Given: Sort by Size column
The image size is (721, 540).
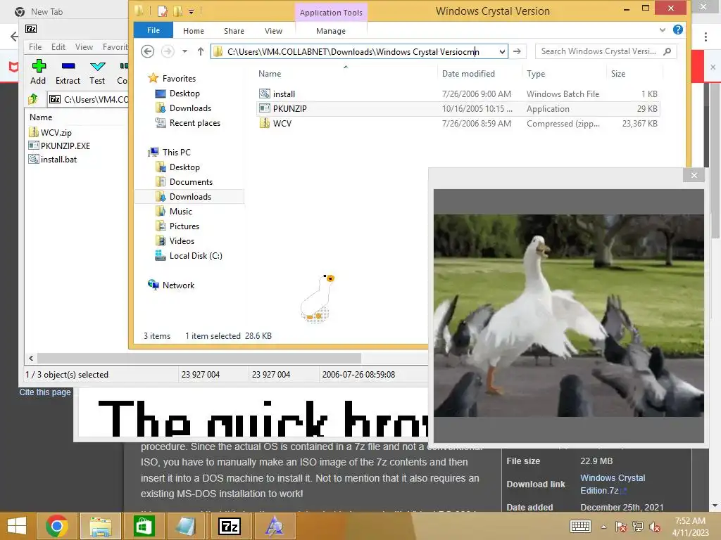Looking at the screenshot, I should click(618, 73).
